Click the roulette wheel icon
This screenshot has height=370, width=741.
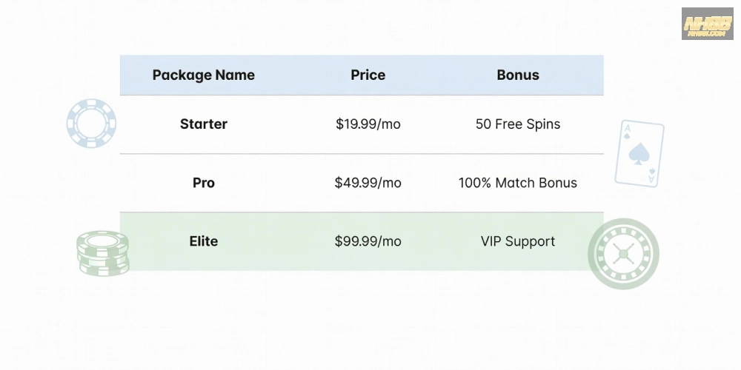pos(622,254)
